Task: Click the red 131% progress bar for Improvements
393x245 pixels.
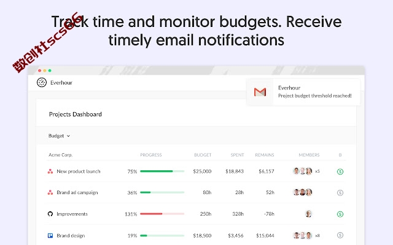Action: [162, 214]
